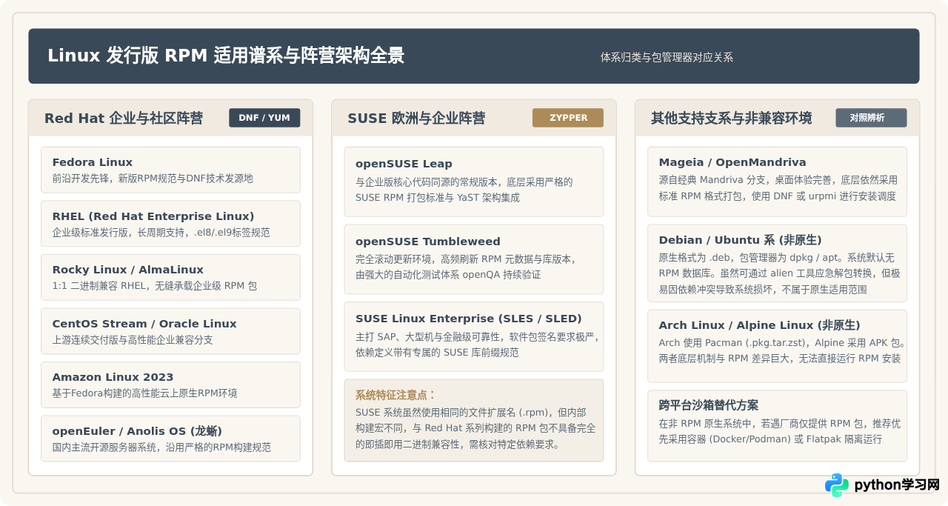Select the RHEL (Red Hat Enterprise Linux) title
This screenshot has width=948, height=506.
point(153,216)
